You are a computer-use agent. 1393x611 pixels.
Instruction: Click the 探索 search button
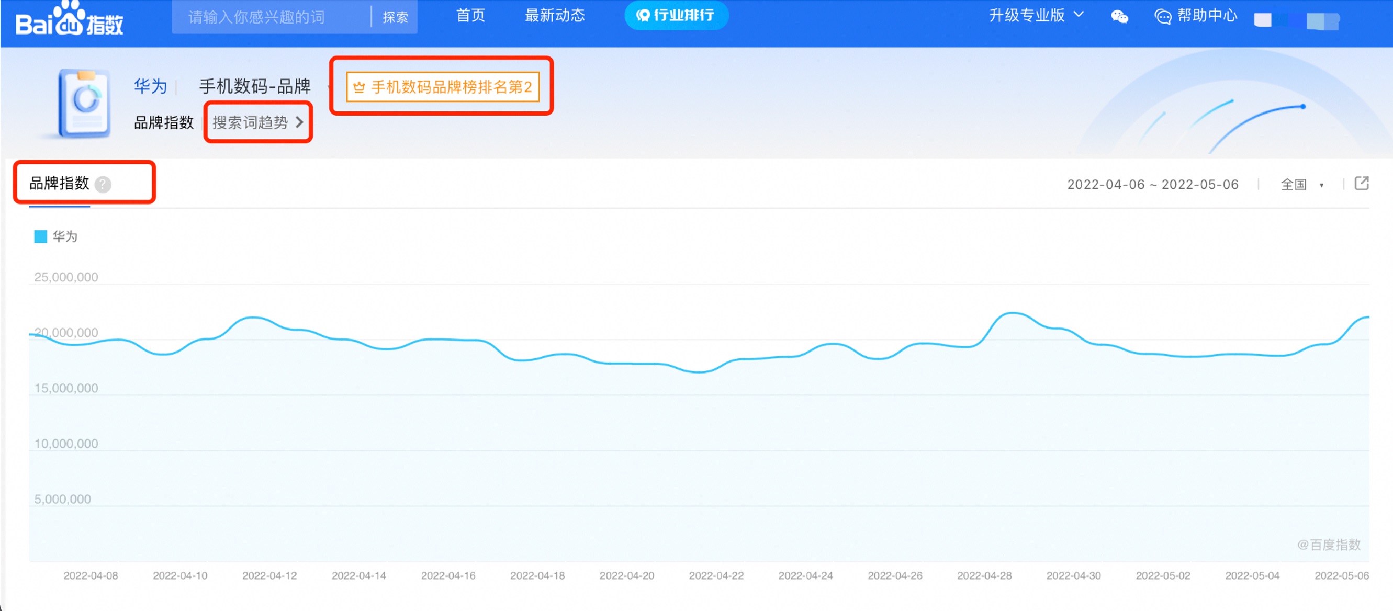pyautogui.click(x=395, y=17)
